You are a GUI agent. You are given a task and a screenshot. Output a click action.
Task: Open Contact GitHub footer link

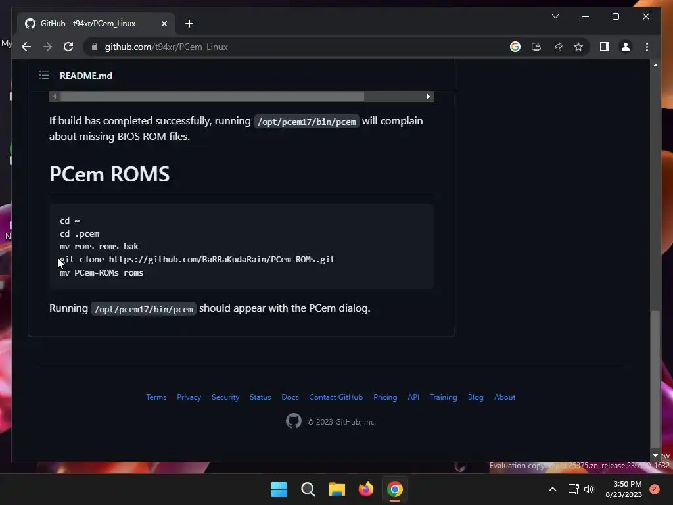point(336,397)
